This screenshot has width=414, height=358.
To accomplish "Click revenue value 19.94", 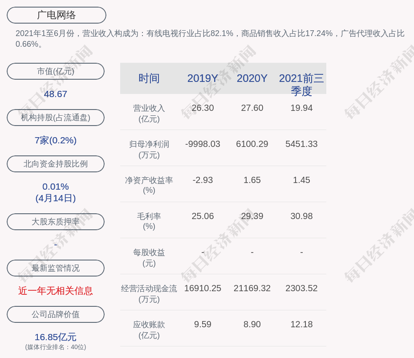I will (x=301, y=108).
